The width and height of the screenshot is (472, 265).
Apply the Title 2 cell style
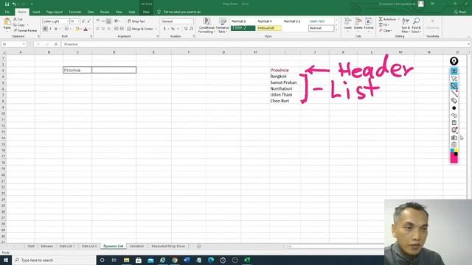click(243, 28)
